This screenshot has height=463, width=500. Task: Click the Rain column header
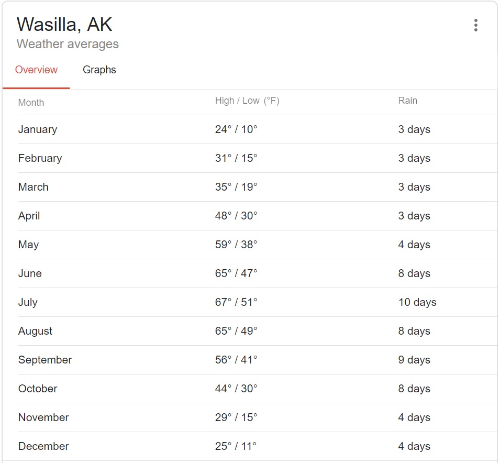tap(407, 101)
